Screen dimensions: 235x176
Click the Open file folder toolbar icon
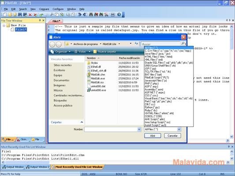[x=10, y=15]
